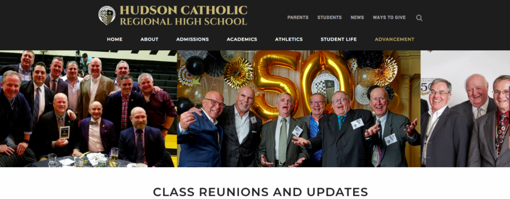Click the Ways to Give link
Viewport: 510px width, 199px height.
click(x=389, y=17)
